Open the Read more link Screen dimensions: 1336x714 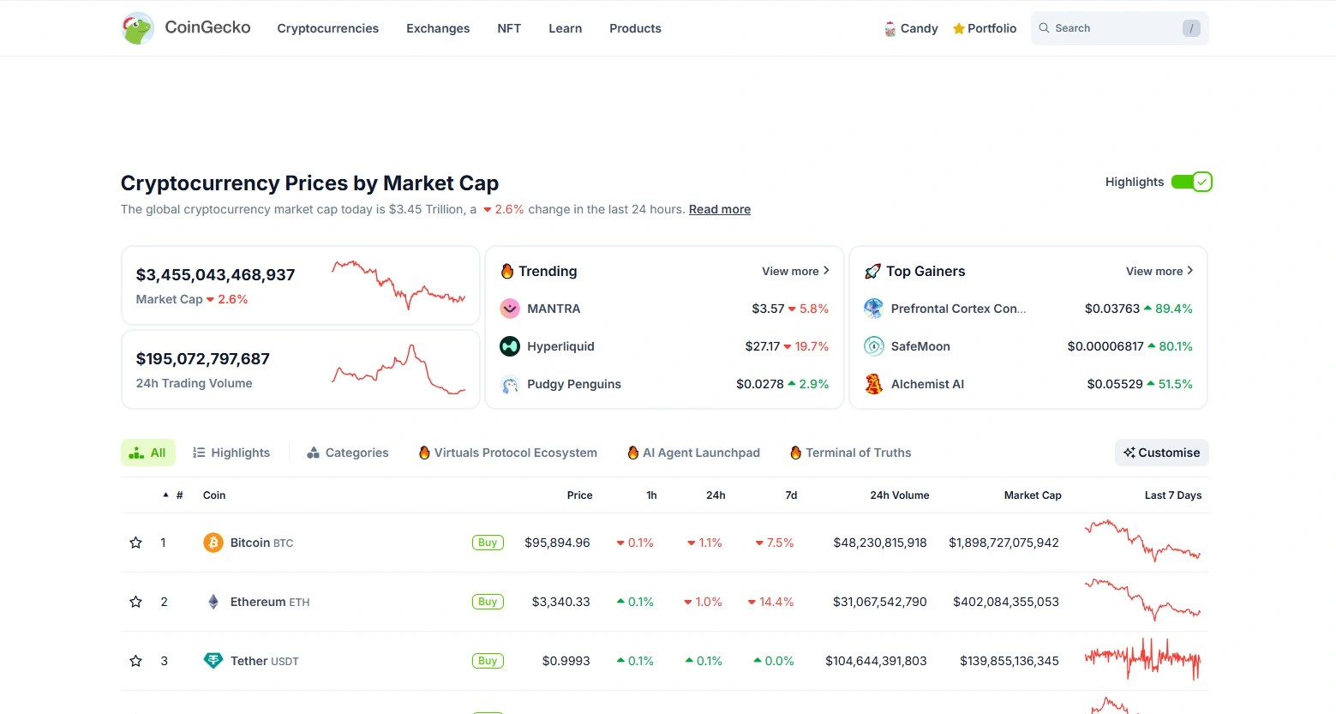click(x=719, y=209)
